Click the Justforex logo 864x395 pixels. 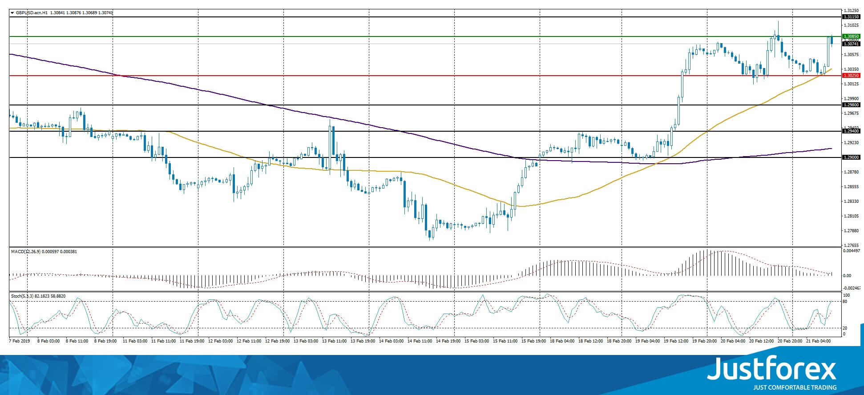pos(772,373)
